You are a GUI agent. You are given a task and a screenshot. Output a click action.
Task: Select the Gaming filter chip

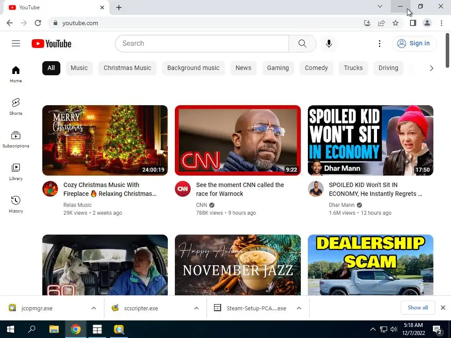tap(278, 68)
